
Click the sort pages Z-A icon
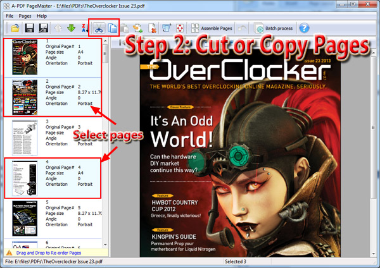(x=85, y=28)
